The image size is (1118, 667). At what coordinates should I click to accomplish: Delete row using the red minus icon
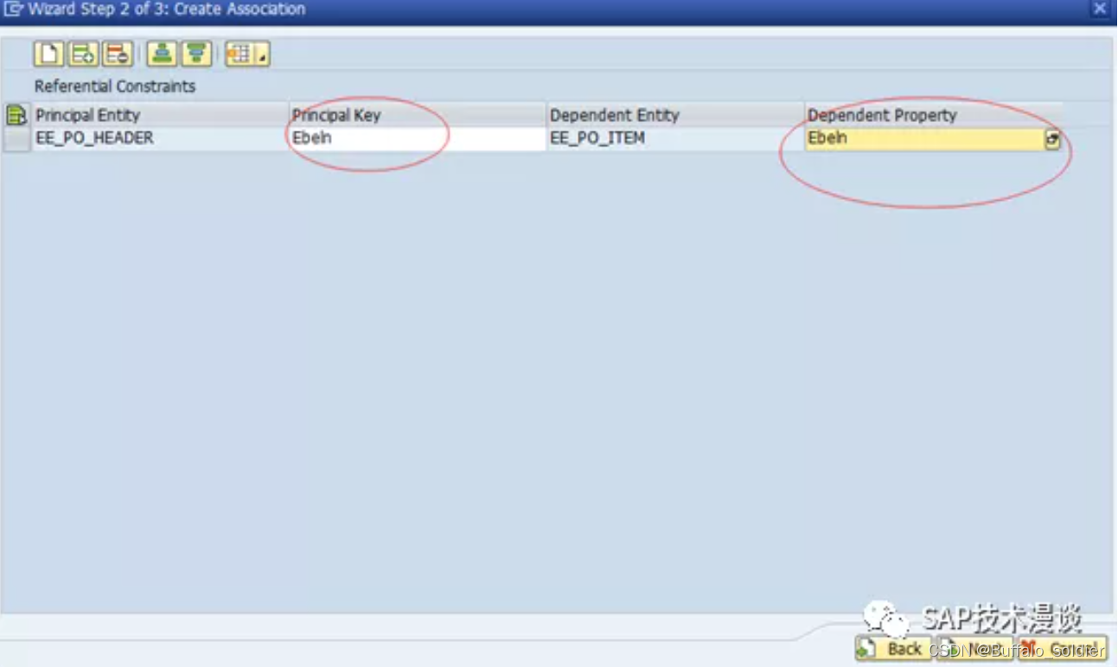point(118,54)
